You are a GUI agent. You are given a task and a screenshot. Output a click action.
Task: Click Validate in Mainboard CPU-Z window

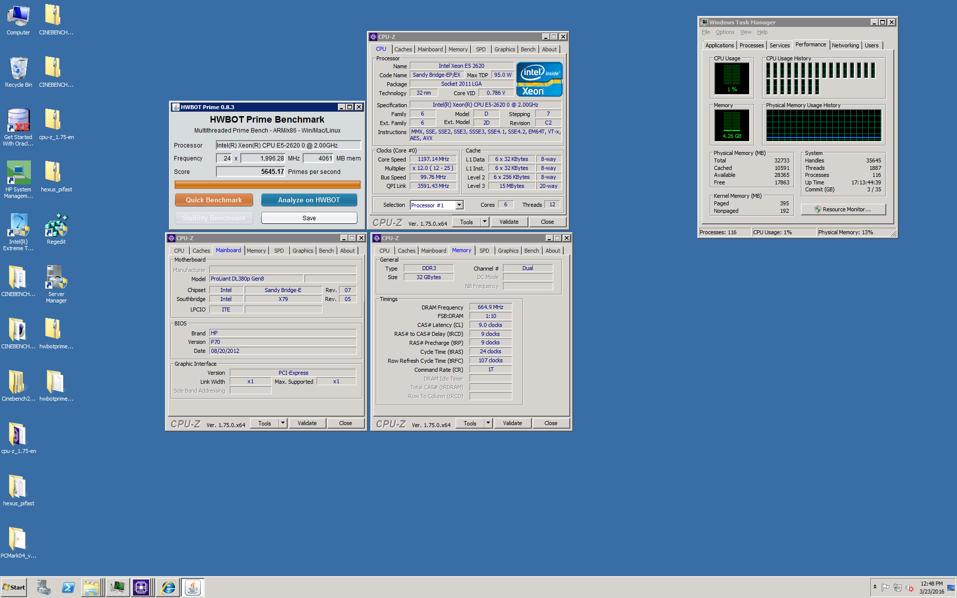click(307, 423)
